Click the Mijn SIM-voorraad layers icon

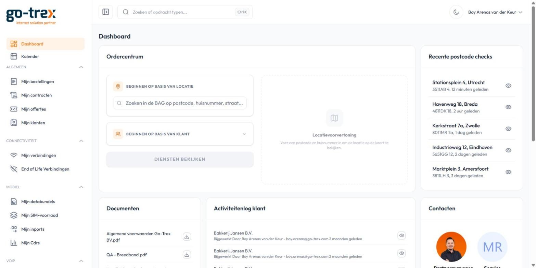[x=14, y=215]
